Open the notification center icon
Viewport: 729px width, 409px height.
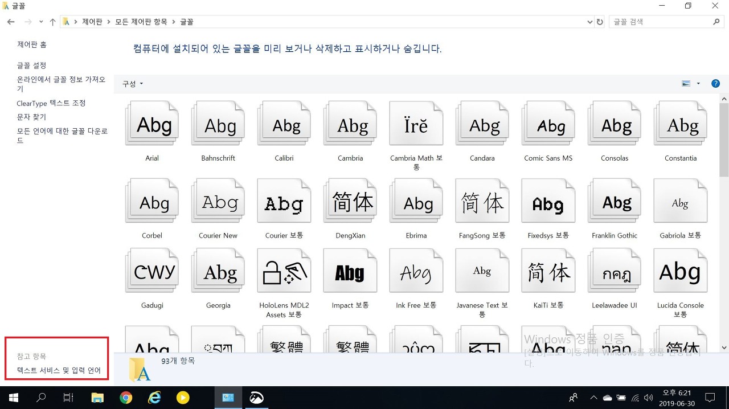(710, 398)
